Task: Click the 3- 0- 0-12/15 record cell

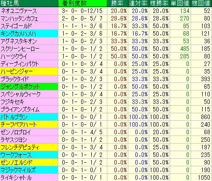Action: 82,11
